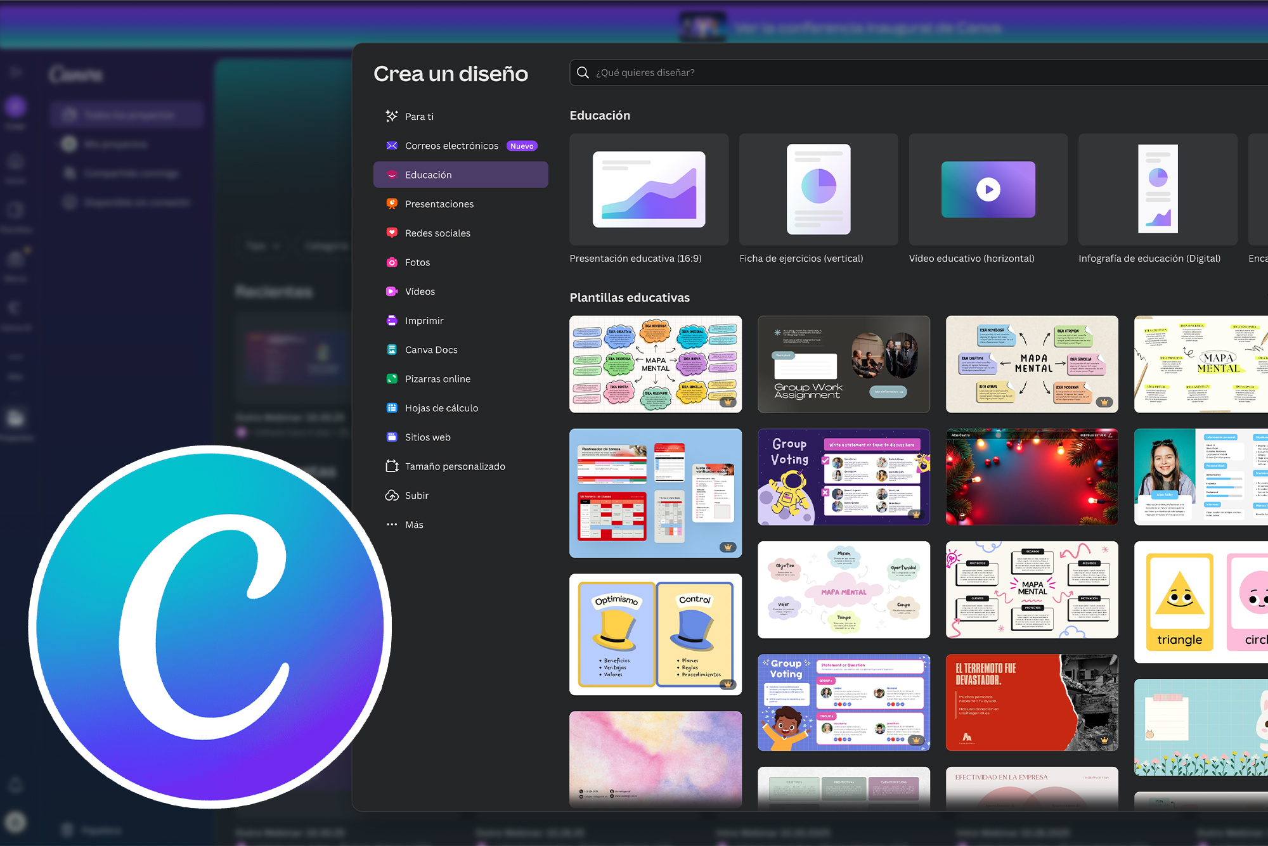The height and width of the screenshot is (846, 1268).
Task: Click the ¿Qué quieres diseñar? search field
Action: click(888, 73)
